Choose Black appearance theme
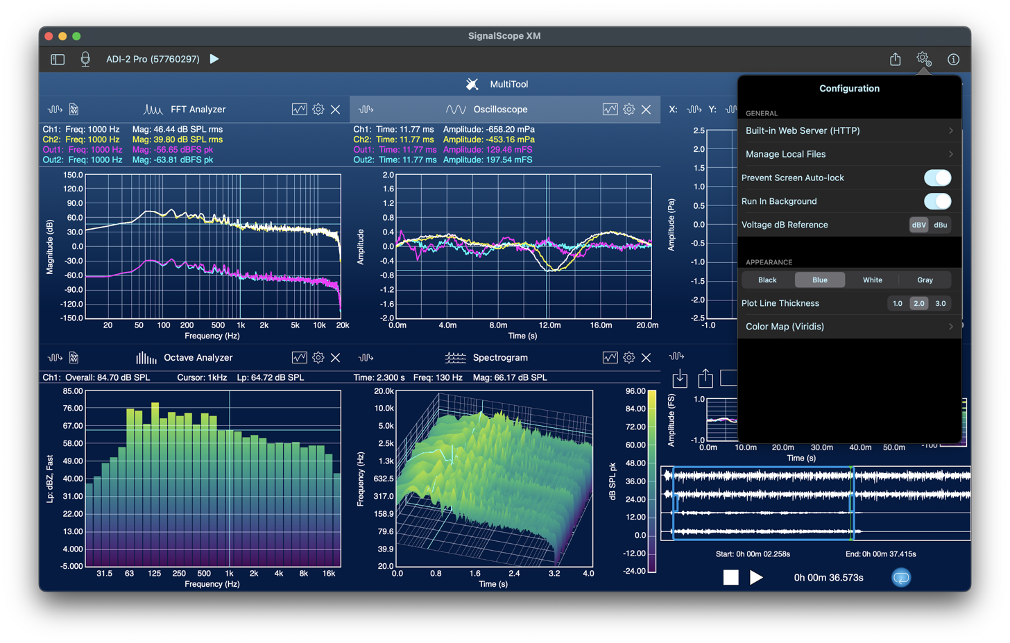The image size is (1010, 643). tap(767, 280)
